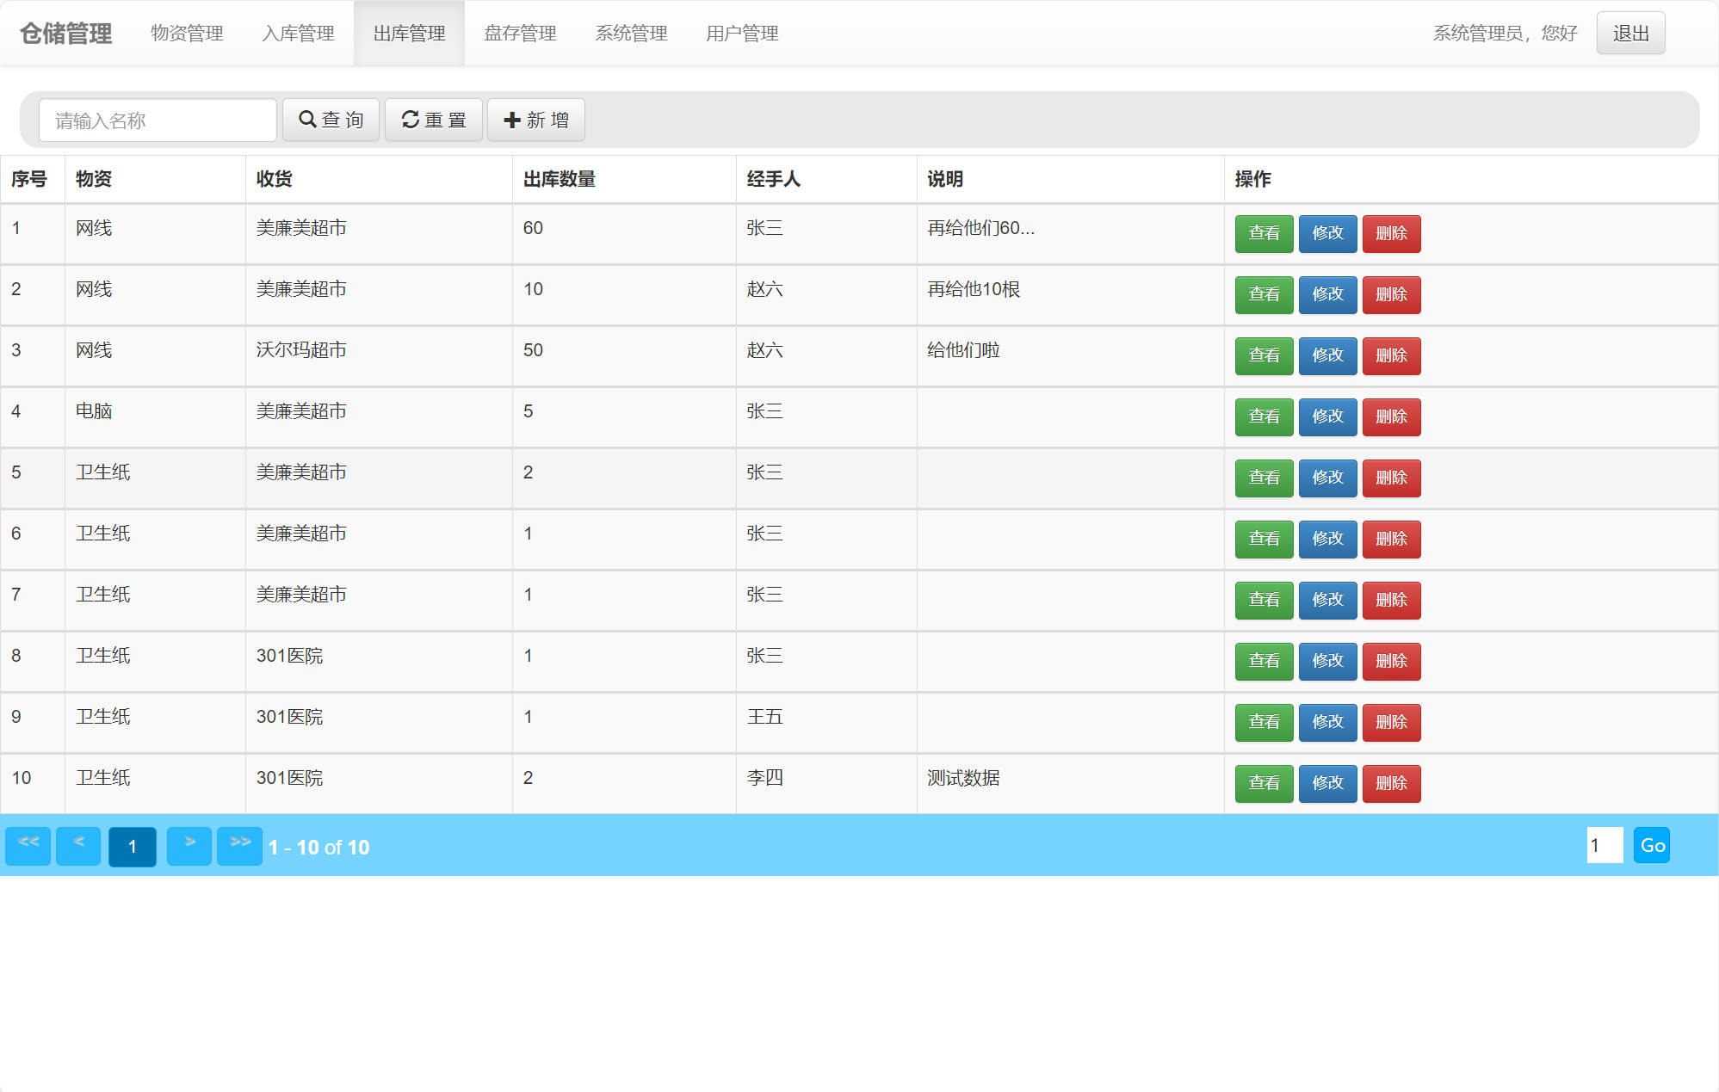Click the refresh icon on the 重置 button
Viewport: 1719px width, 1092px height.
click(410, 120)
